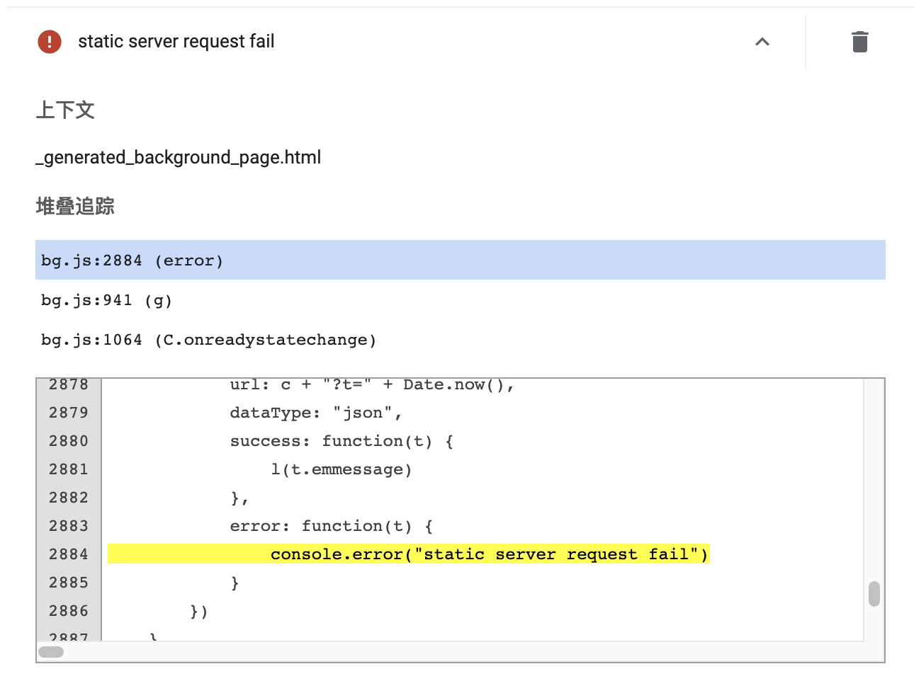Select the 上下文 section heading
The image size is (914, 681).
66,110
